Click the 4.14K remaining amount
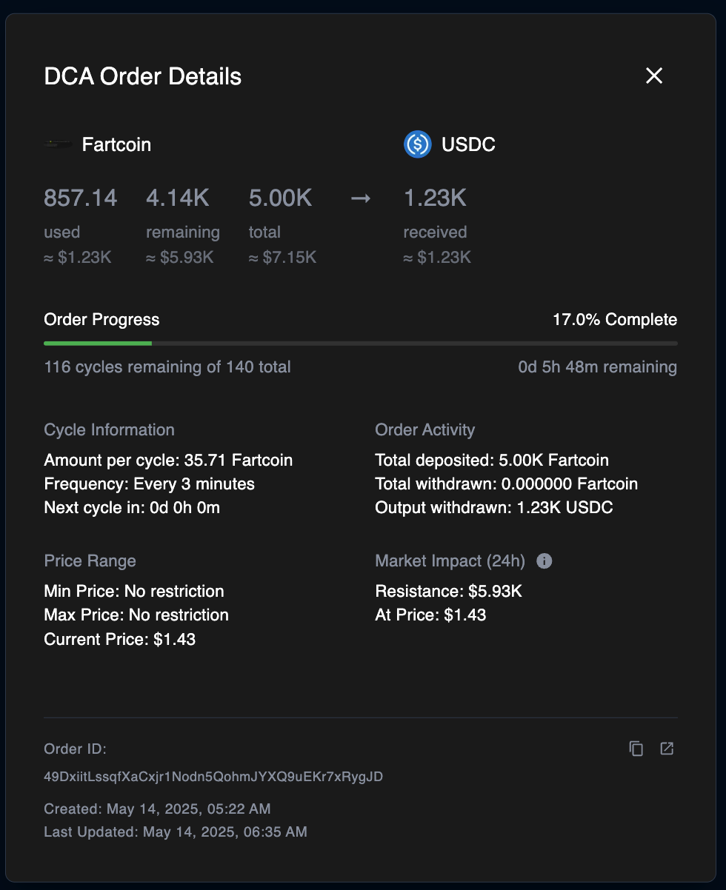Image resolution: width=726 pixels, height=890 pixels. coord(178,198)
